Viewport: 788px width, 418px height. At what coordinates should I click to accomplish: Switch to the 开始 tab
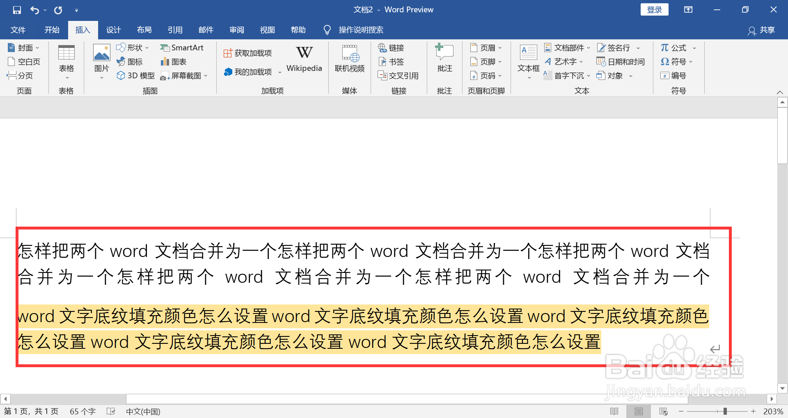coord(52,30)
